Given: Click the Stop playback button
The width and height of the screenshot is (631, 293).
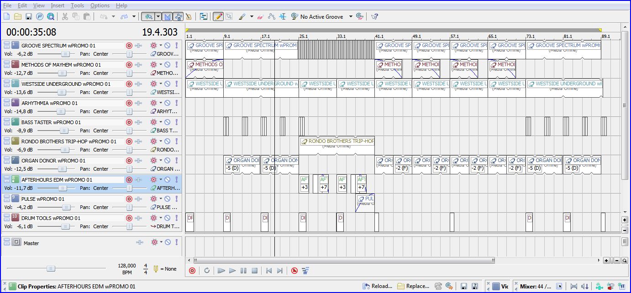Looking at the screenshot, I should (x=255, y=271).
